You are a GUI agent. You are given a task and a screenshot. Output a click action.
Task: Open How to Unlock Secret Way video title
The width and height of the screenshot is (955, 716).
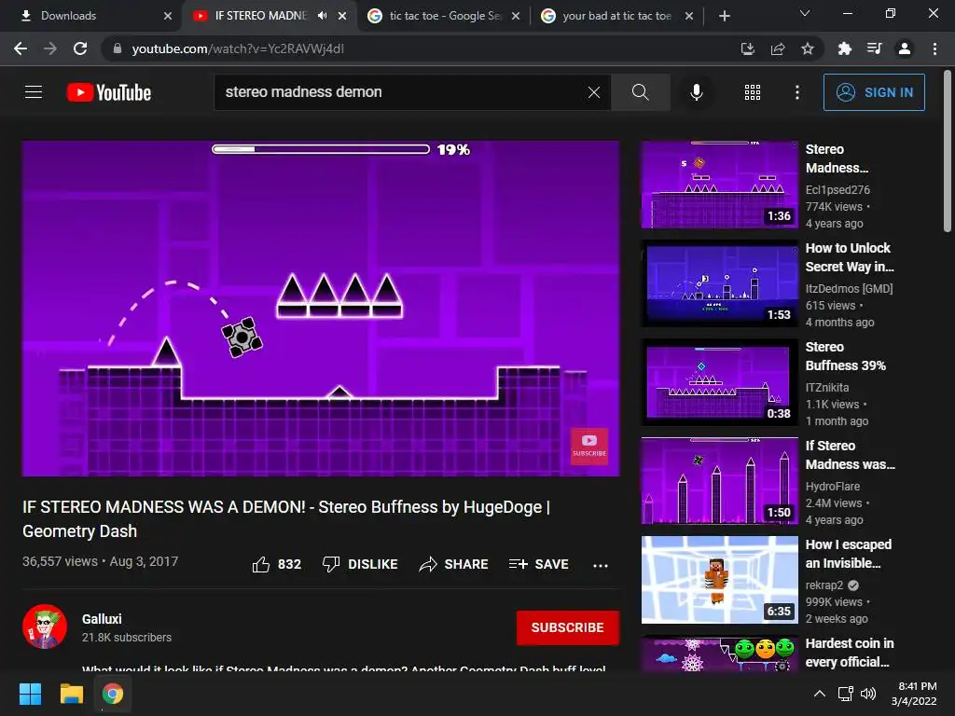click(850, 257)
